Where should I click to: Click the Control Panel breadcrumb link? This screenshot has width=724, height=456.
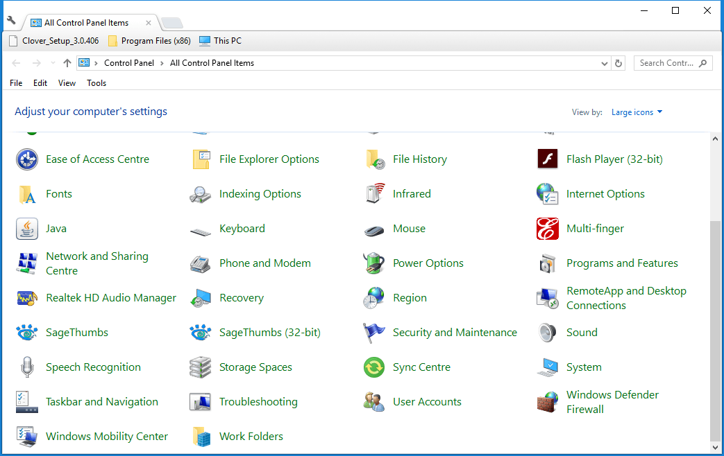click(129, 63)
